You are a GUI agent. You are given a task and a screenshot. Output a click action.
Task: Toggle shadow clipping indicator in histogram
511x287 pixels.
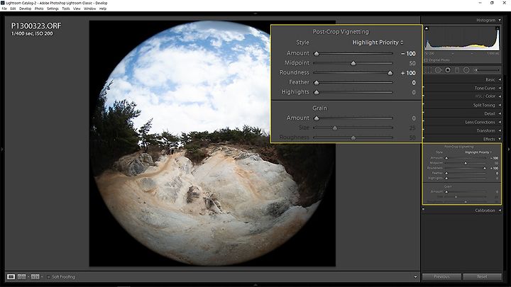click(427, 28)
